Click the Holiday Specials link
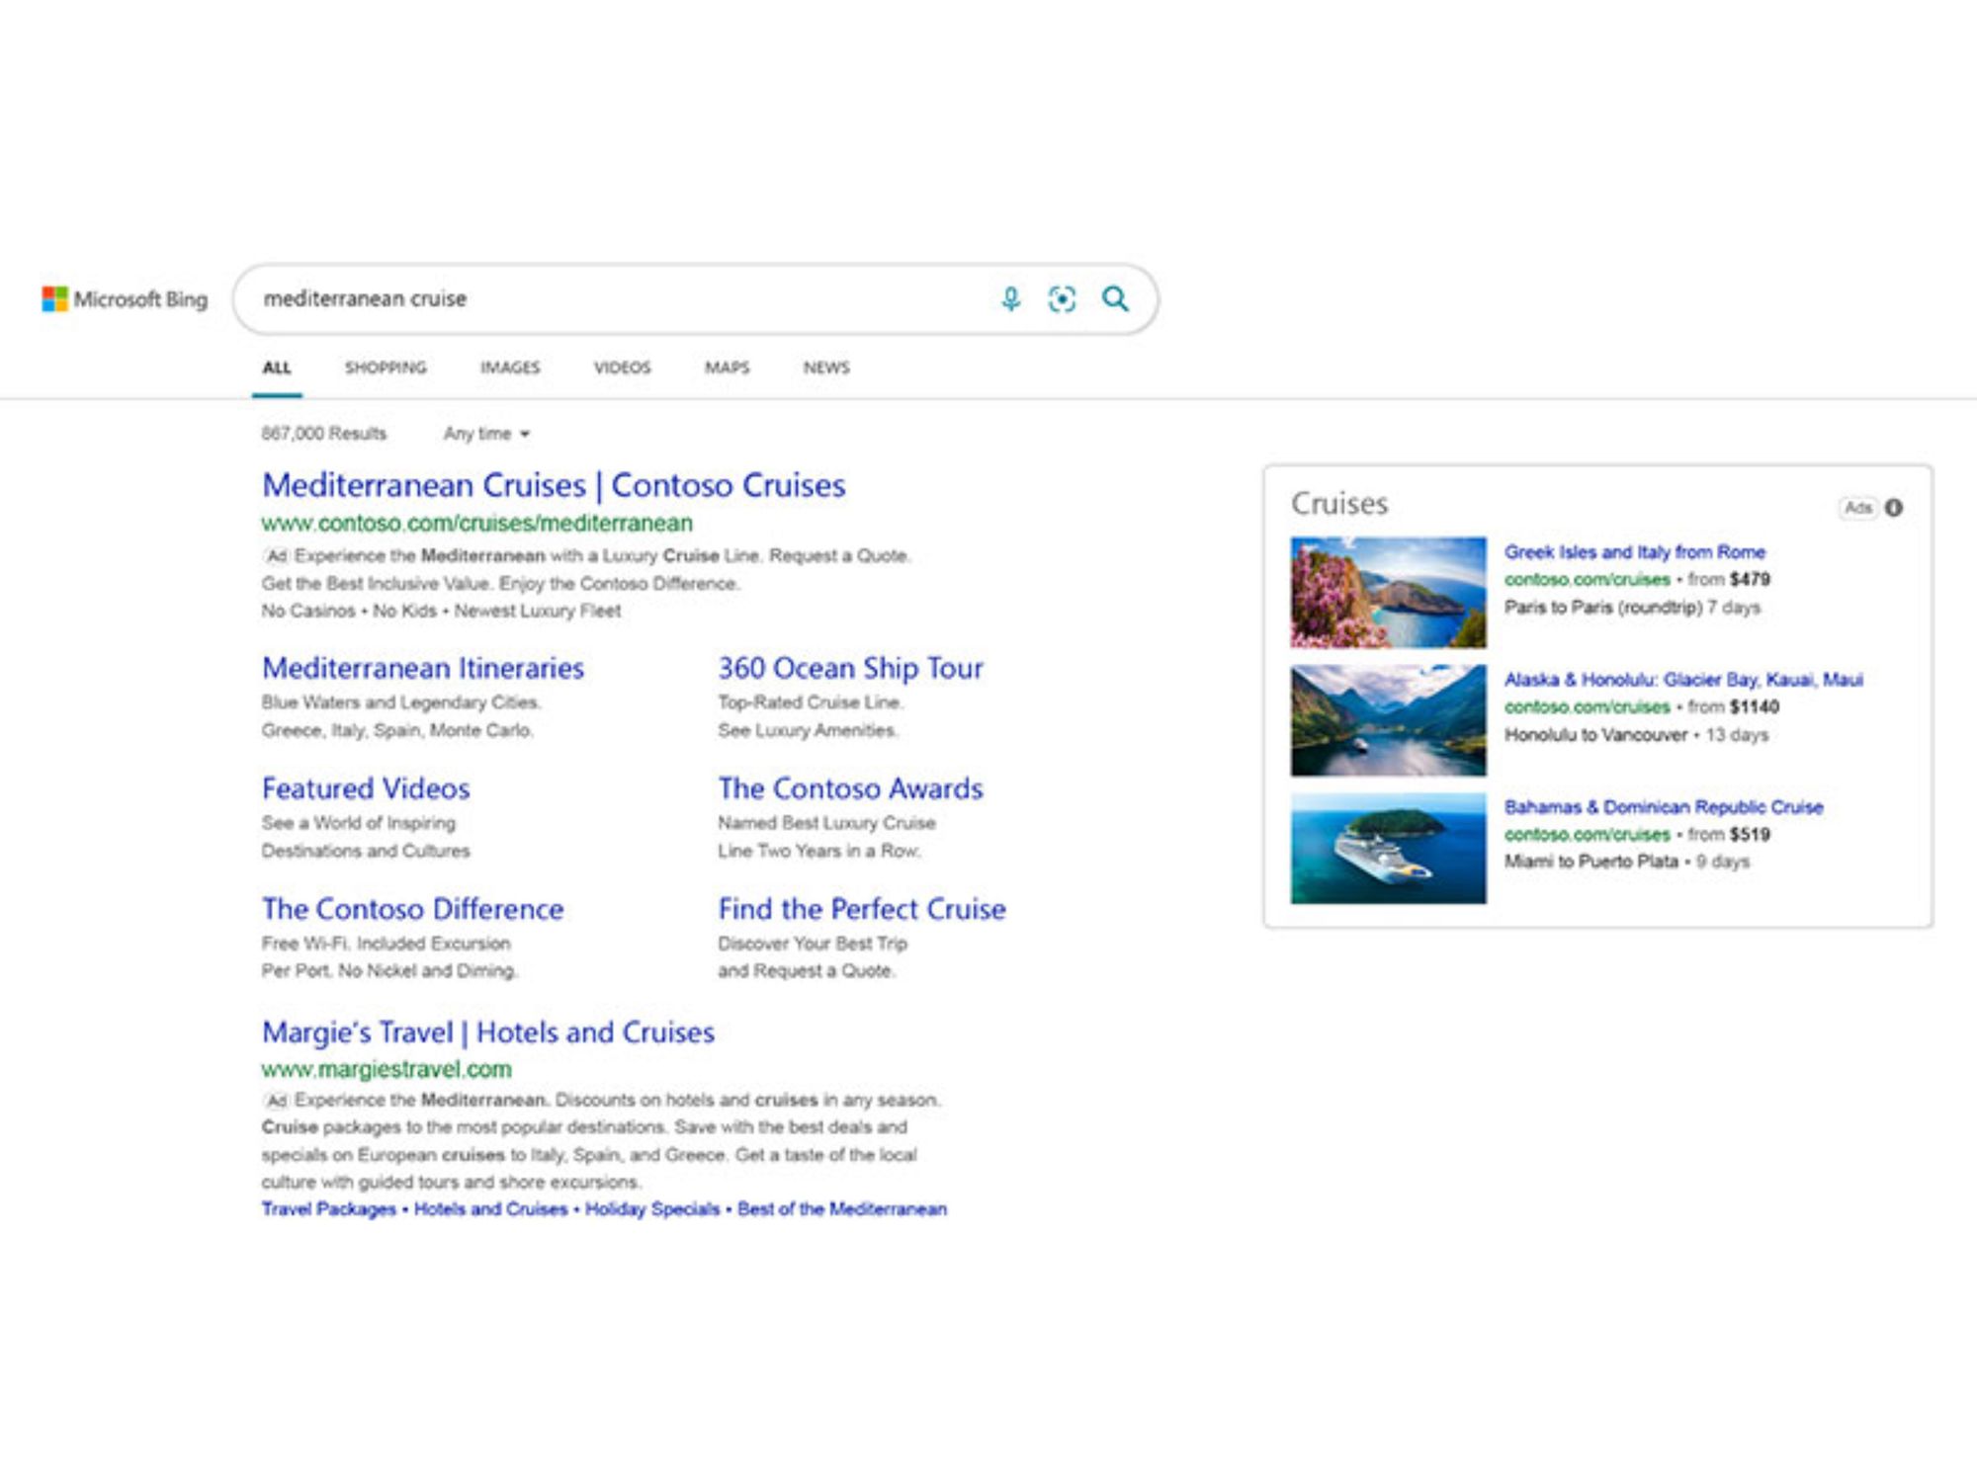Viewport: 1977px width, 1482px height. click(652, 1209)
